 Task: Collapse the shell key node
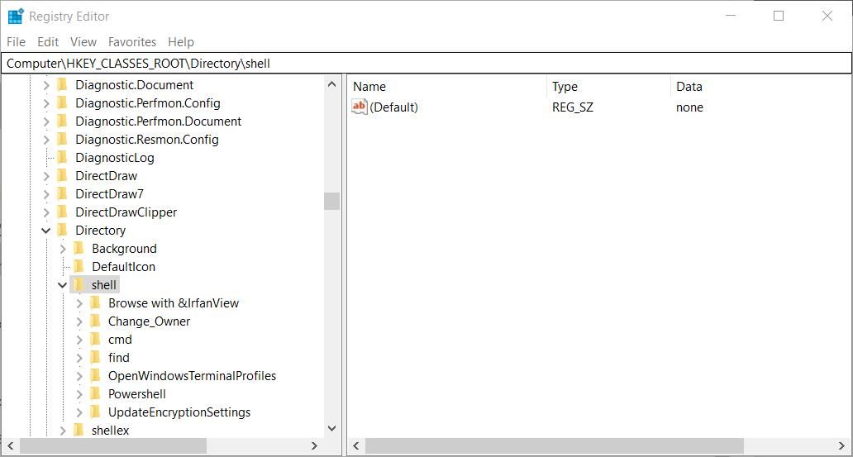click(x=63, y=285)
